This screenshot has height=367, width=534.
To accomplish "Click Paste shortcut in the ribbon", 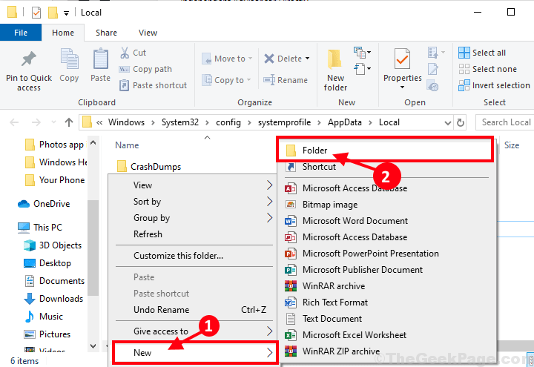I will 153,85.
